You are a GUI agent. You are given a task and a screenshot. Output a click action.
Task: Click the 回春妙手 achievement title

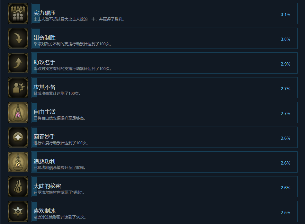(x=44, y=137)
